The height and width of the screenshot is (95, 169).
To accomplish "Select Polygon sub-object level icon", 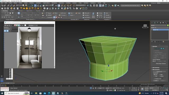I will point(161,49).
